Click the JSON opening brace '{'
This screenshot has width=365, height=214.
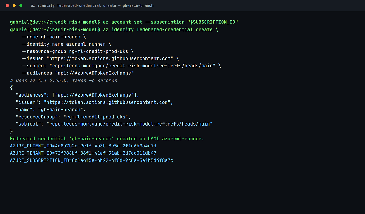click(11, 88)
